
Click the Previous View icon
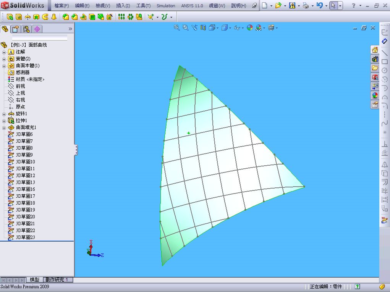tap(194, 27)
